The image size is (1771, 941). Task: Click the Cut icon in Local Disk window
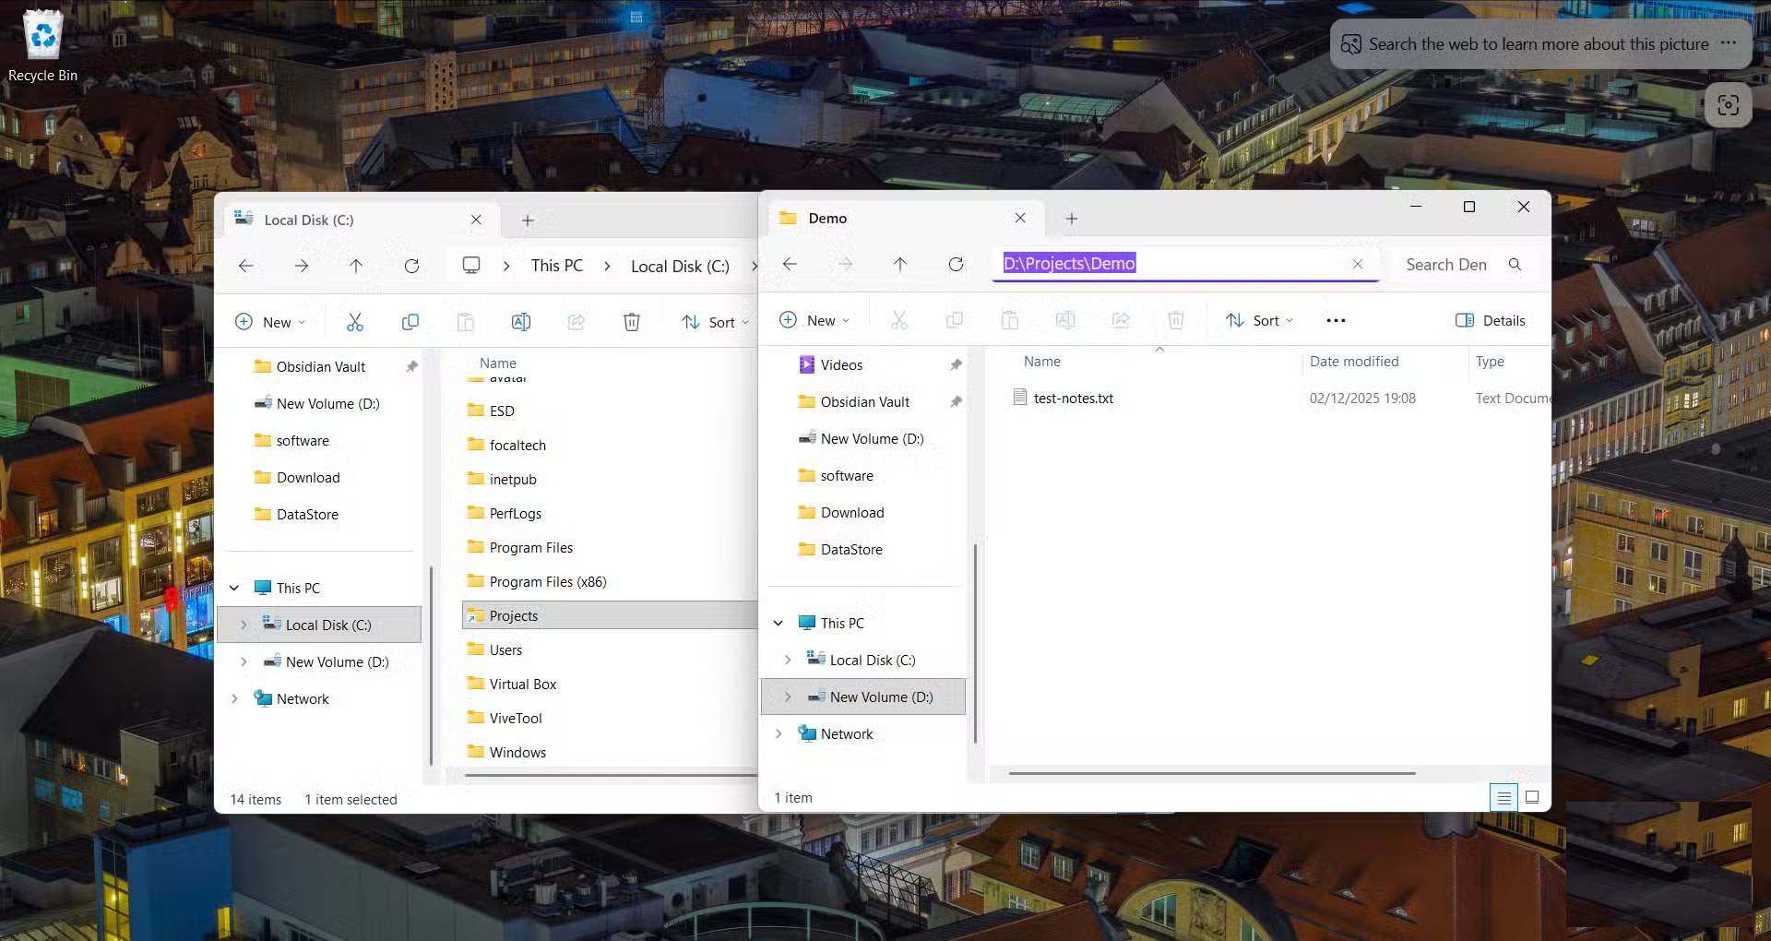[355, 322]
